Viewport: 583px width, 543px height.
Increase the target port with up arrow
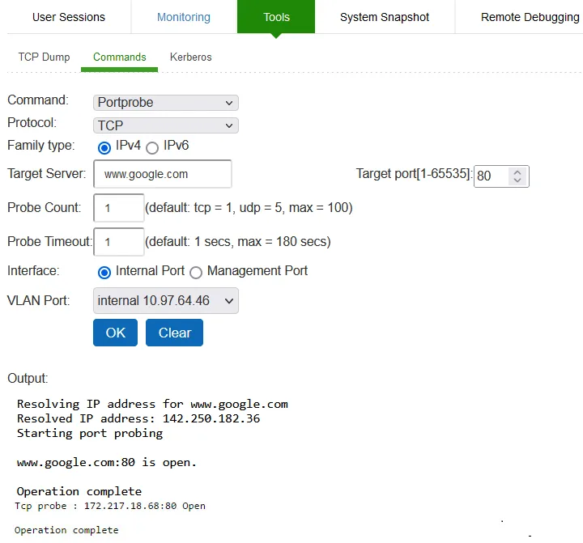[517, 172]
